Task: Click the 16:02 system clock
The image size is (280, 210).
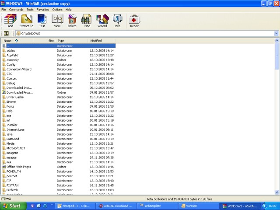Action: (272, 206)
